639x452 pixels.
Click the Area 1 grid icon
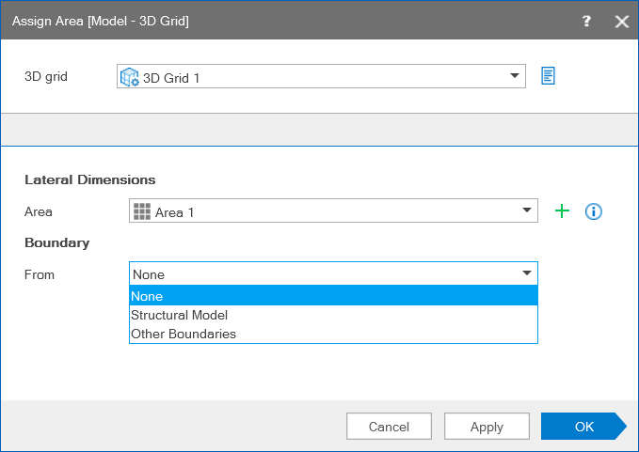click(142, 212)
